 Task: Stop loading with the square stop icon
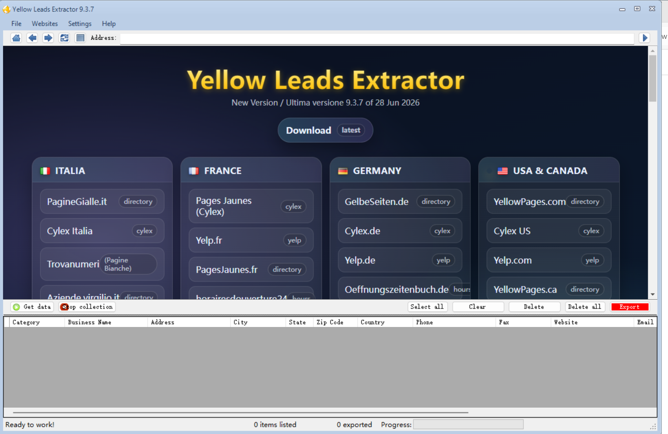(x=80, y=38)
